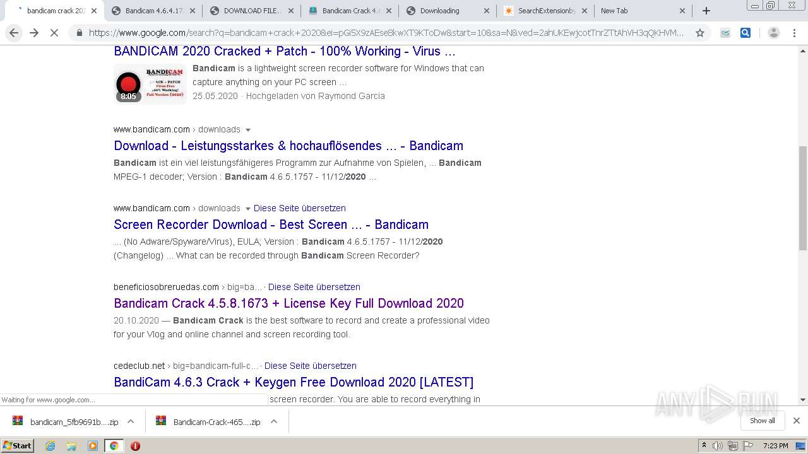Show hidden system tray icons

[704, 446]
